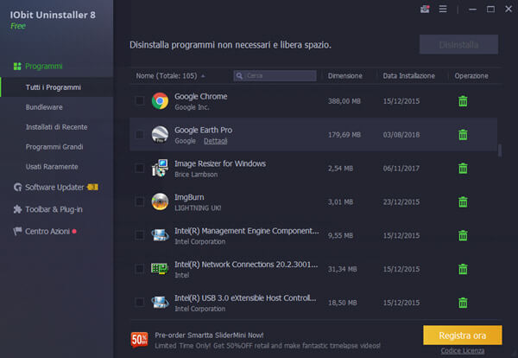Sort list by Data Installazione column
Screen dimensions: 518x358
click(408, 76)
